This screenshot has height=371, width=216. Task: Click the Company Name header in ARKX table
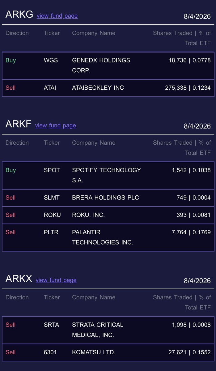pyautogui.click(x=94, y=297)
